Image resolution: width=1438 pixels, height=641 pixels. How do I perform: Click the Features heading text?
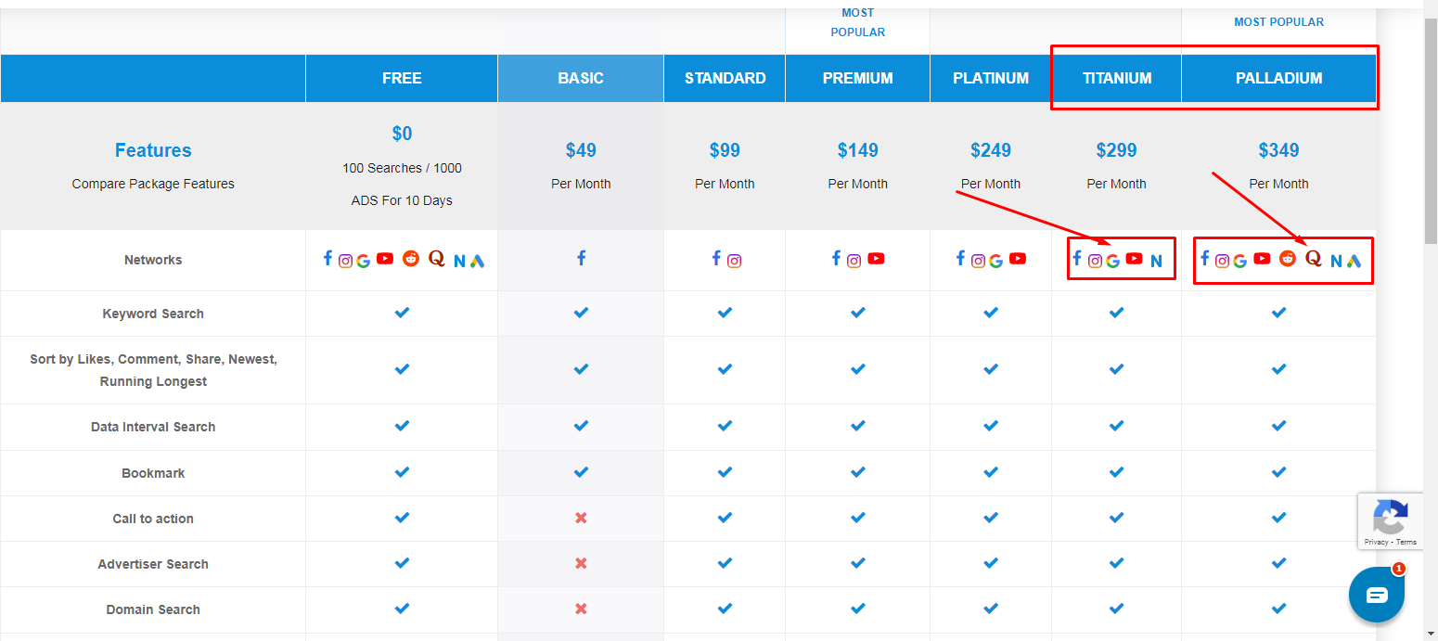click(153, 150)
